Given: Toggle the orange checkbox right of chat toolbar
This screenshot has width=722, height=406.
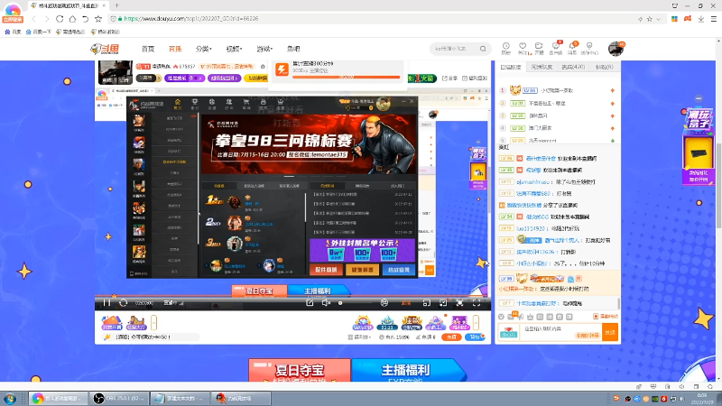Looking at the screenshot, I should [596, 317].
